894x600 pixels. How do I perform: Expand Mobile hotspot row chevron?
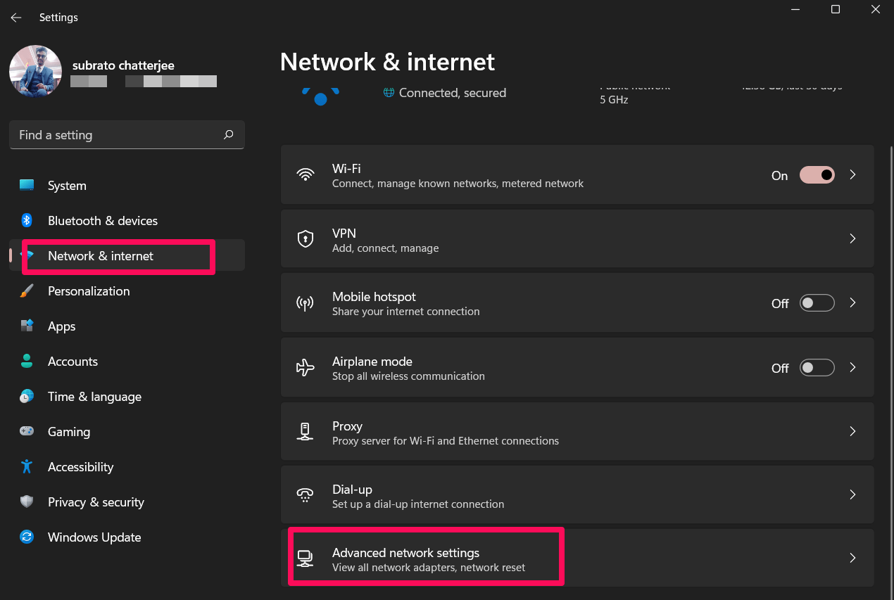tap(852, 302)
